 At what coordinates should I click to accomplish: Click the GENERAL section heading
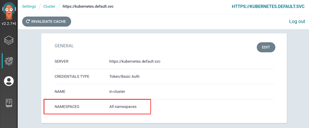coord(64,46)
